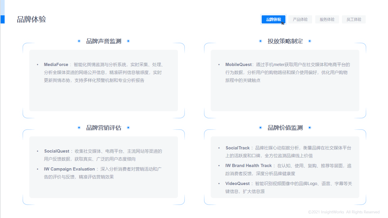Click the 品牌营销评估 card heading
388x218 pixels.
pyautogui.click(x=104, y=128)
